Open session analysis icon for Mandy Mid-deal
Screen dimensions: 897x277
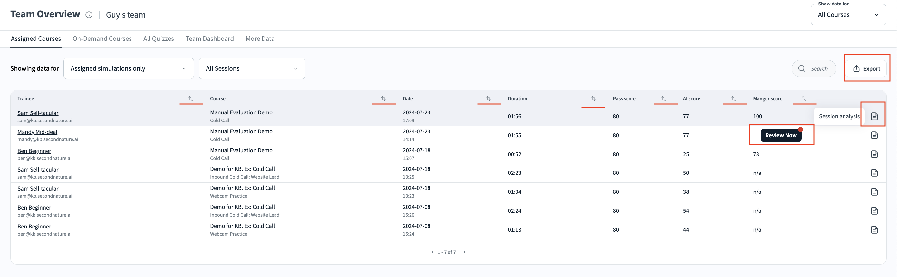874,135
